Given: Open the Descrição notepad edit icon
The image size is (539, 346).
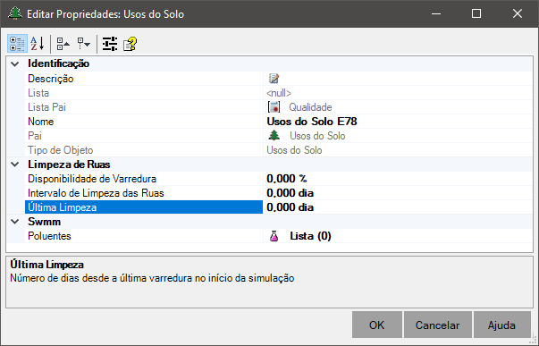Looking at the screenshot, I should tap(274, 79).
